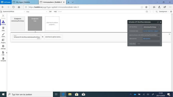This screenshot has height=97, width=173.
Task: Expand the left sidebar arrow
Action: [7, 53]
